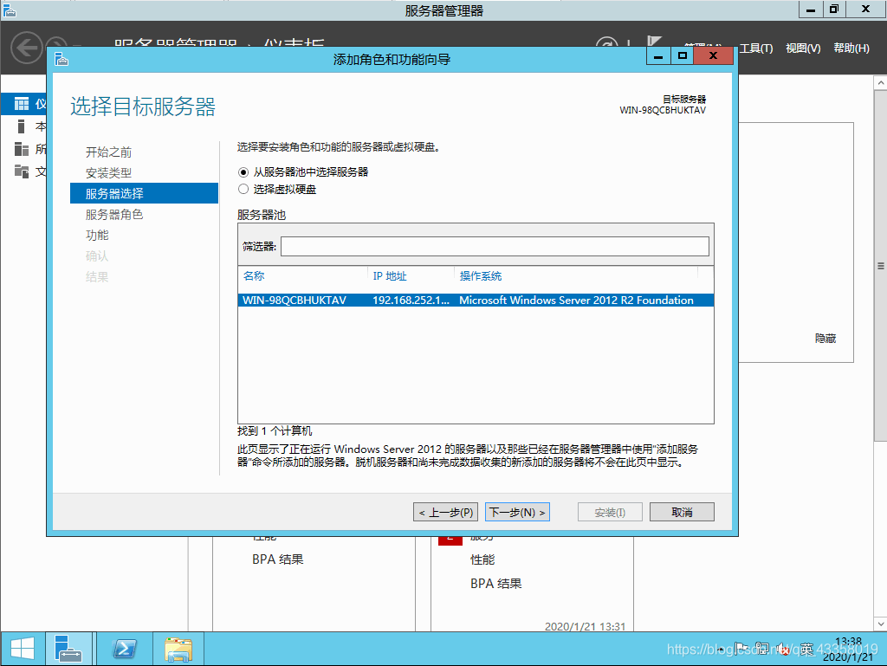Proceed with 下一步(N) button
Viewport: 887px width, 666px height.
tap(517, 512)
